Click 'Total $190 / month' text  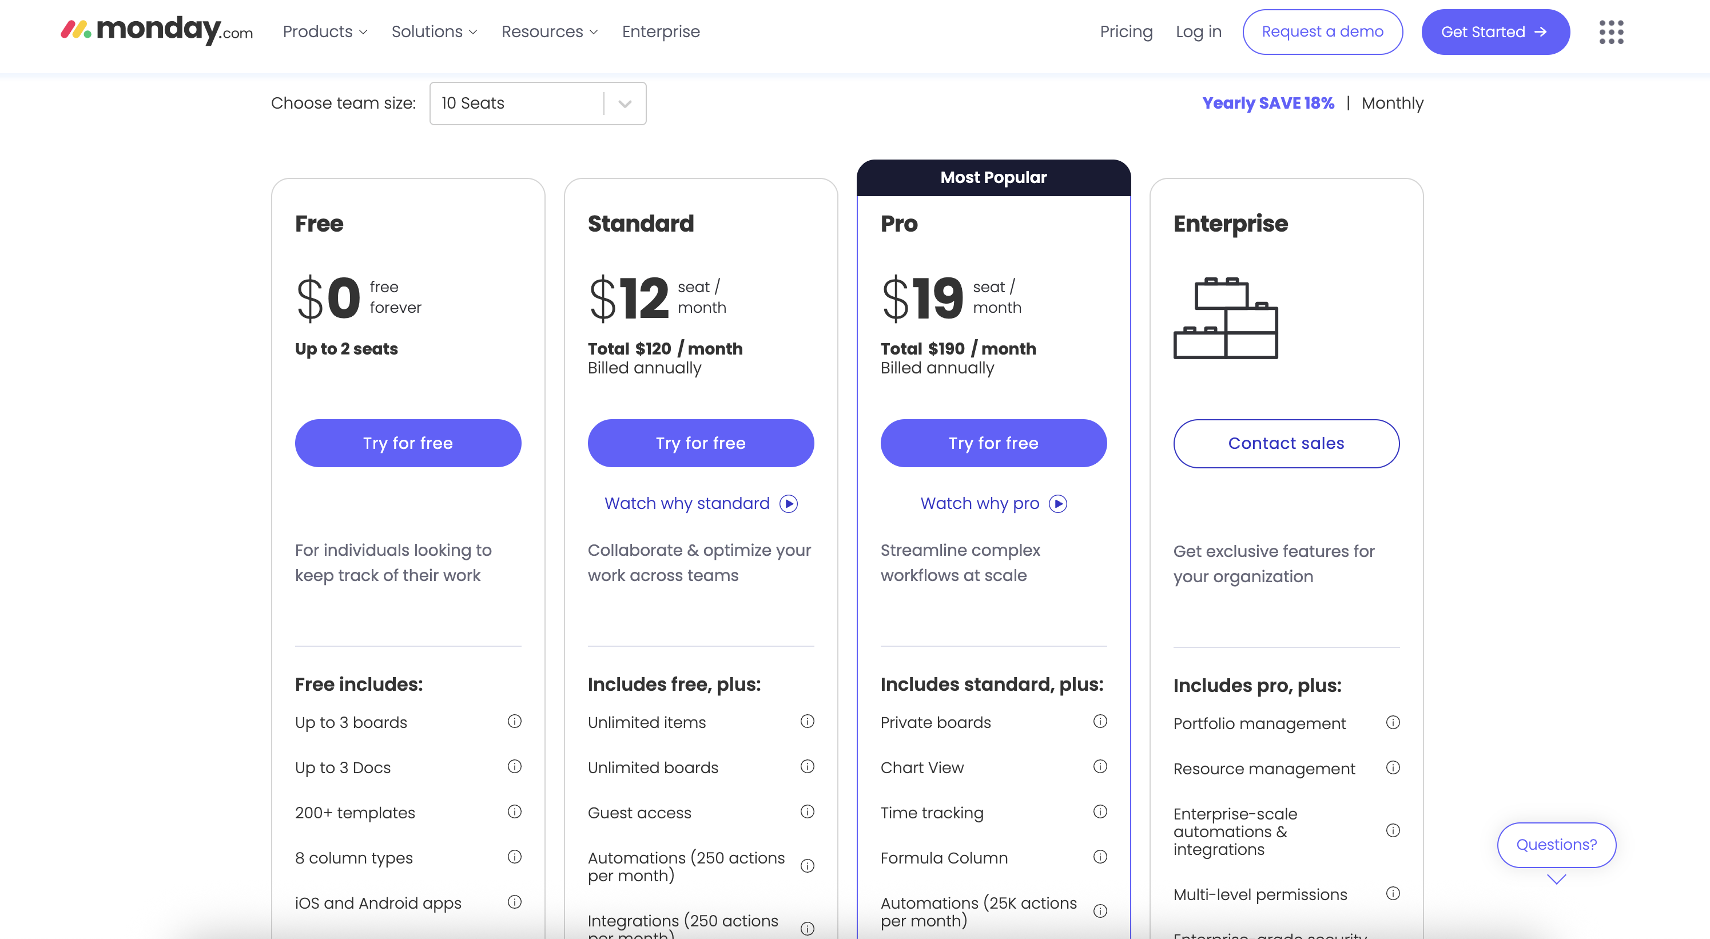point(958,348)
